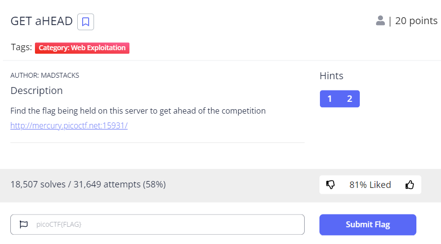Submit the flag with Submit Flag button

[x=368, y=225]
